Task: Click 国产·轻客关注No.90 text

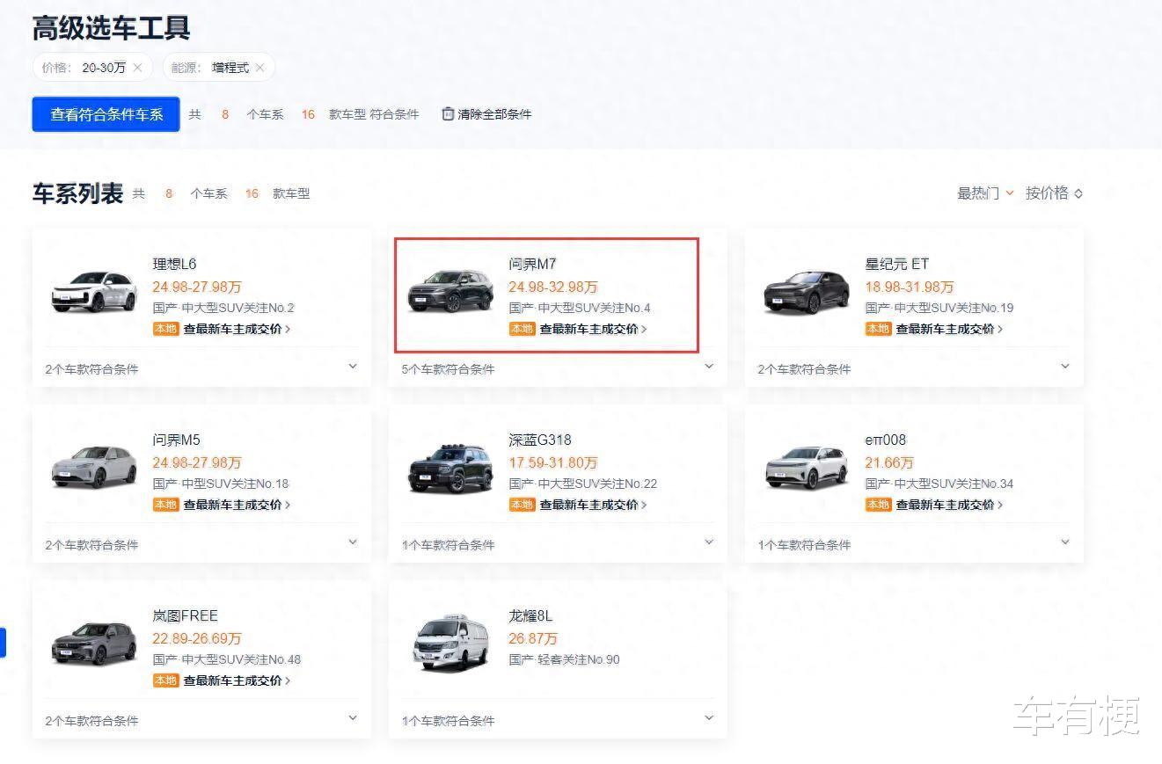Action: 564,659
